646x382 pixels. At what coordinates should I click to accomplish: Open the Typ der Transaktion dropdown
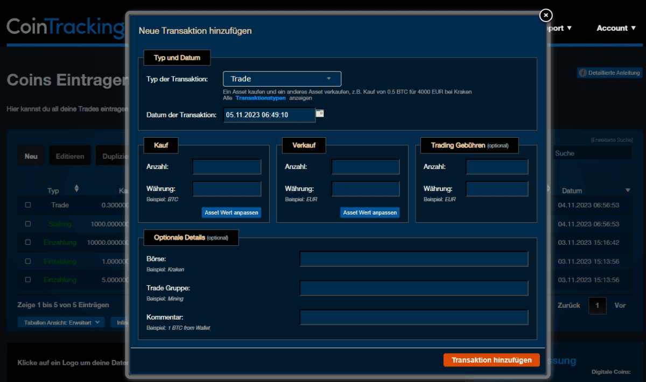282,79
